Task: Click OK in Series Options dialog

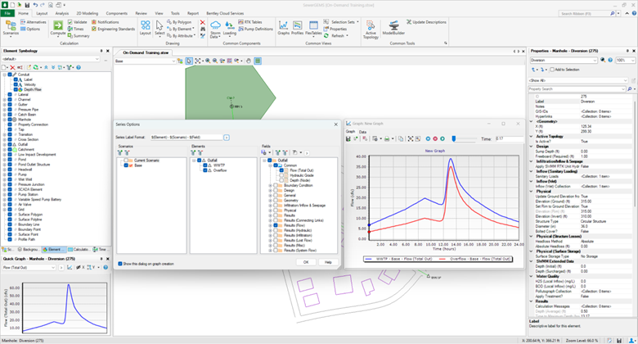Action: pos(306,262)
